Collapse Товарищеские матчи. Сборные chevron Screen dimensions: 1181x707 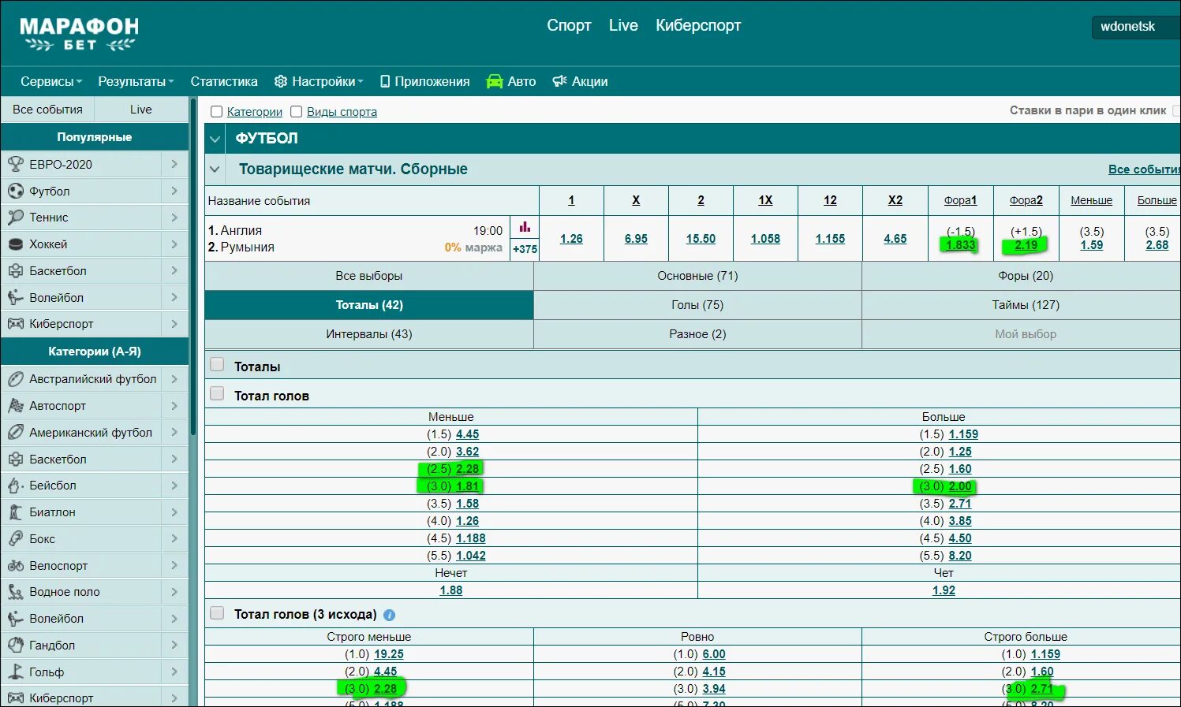[215, 169]
